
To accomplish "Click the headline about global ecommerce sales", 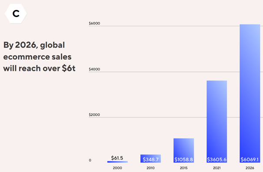I will tap(39, 57).
